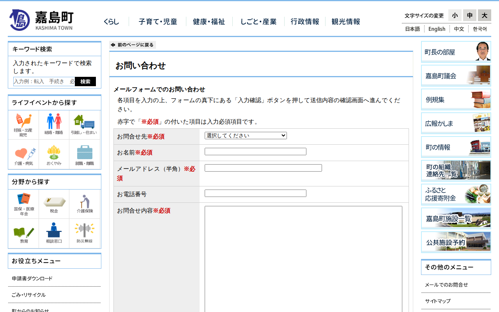
Task: Open the 子育て・児童 navigation menu
Action: point(158,22)
